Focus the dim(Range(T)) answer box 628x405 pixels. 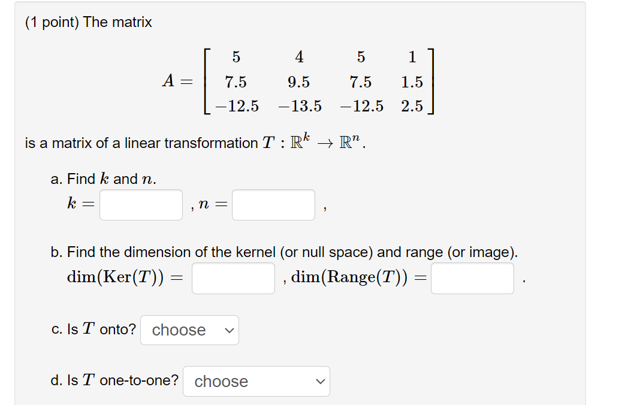472,279
